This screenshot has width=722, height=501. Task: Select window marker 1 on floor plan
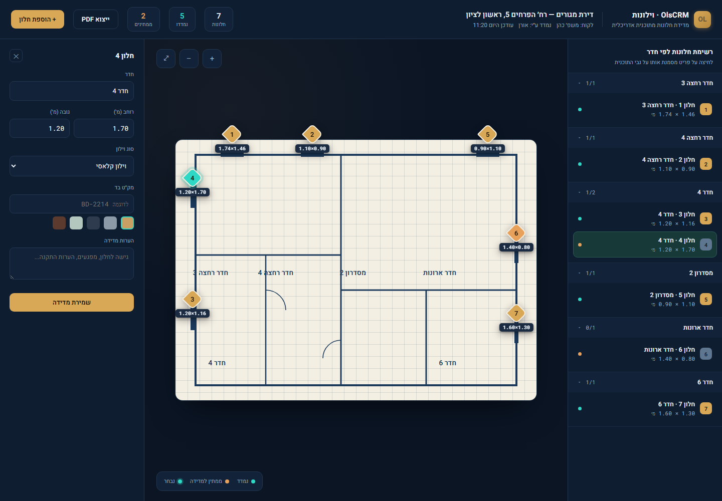(x=232, y=134)
